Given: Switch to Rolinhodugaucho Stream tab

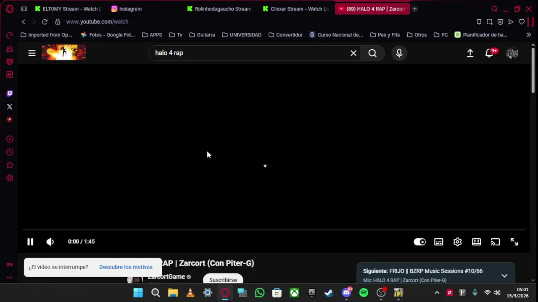Looking at the screenshot, I should [x=220, y=9].
